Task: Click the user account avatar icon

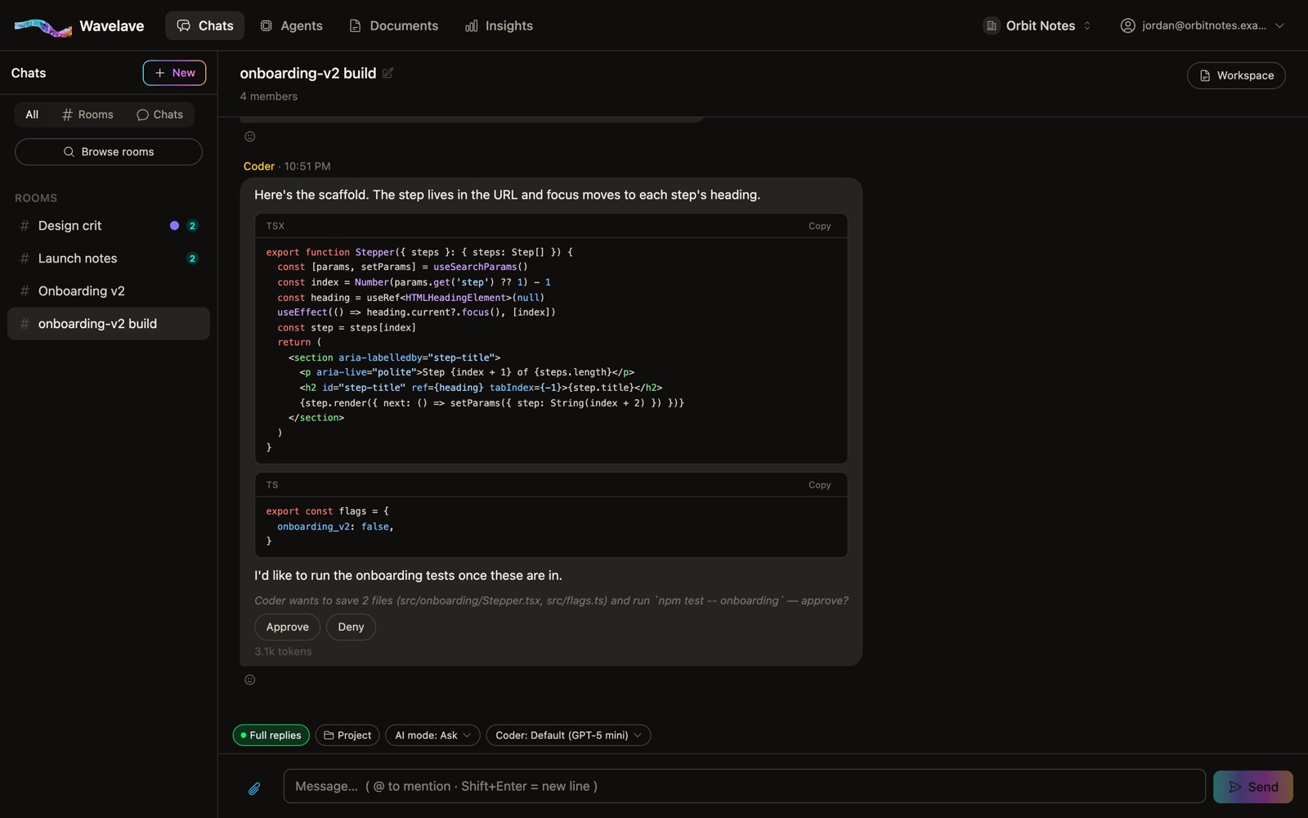Action: (x=1127, y=25)
